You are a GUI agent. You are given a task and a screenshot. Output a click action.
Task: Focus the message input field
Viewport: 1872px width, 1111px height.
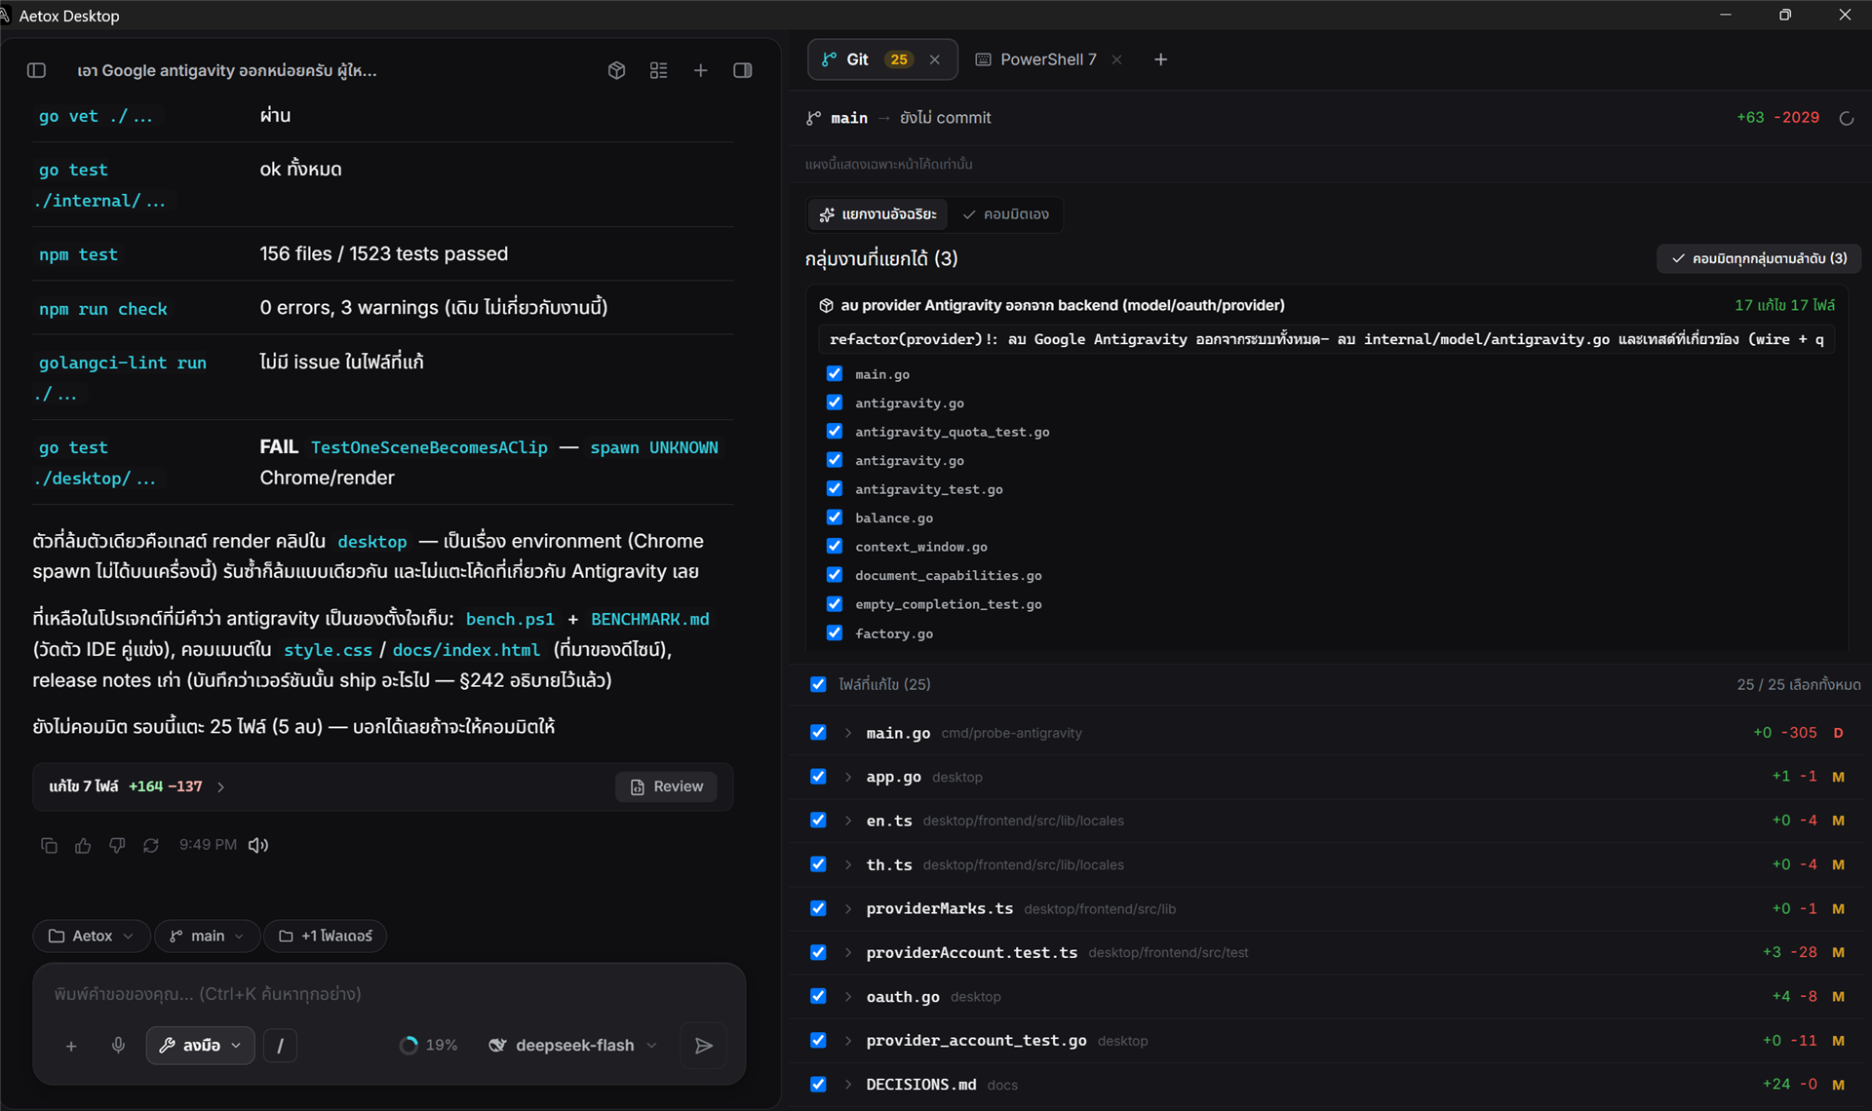point(389,994)
